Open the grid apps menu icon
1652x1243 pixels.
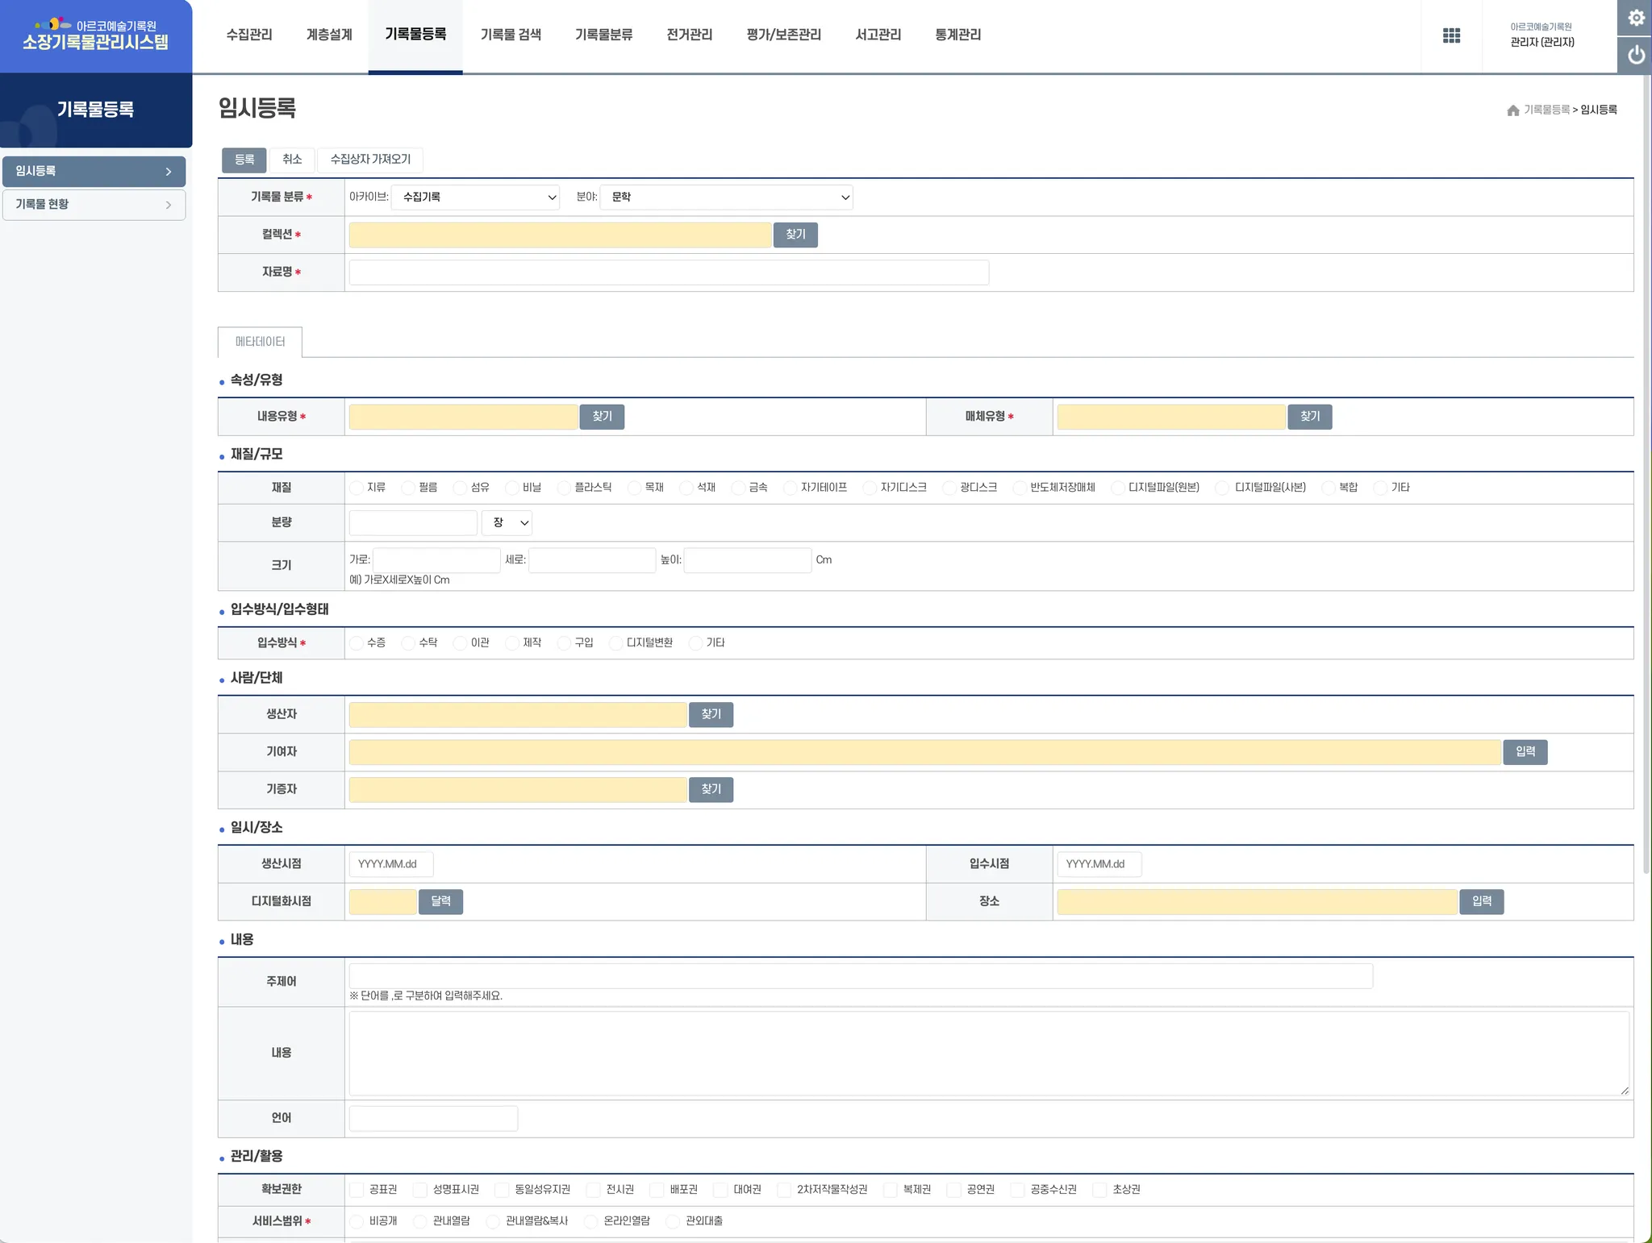click(x=1451, y=35)
